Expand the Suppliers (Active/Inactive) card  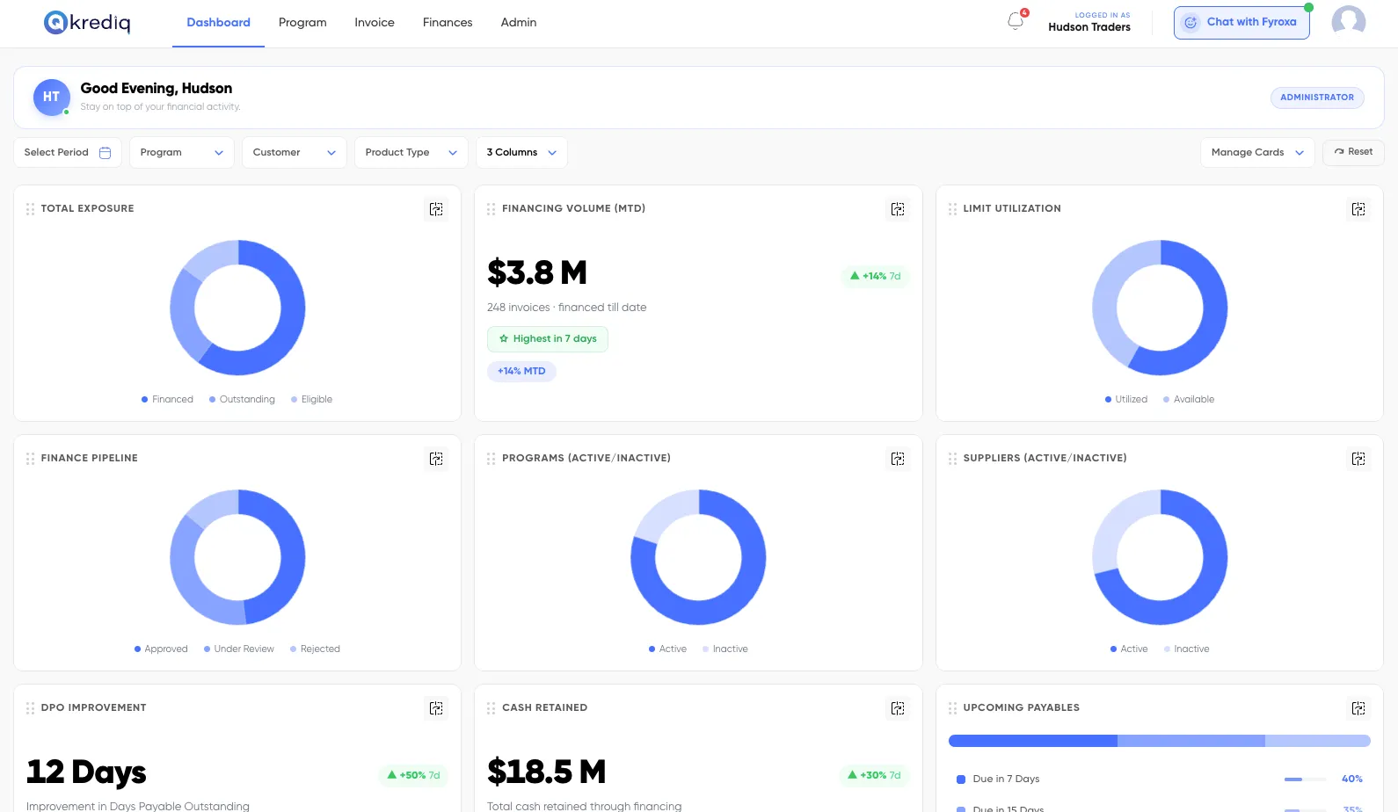[1358, 459]
